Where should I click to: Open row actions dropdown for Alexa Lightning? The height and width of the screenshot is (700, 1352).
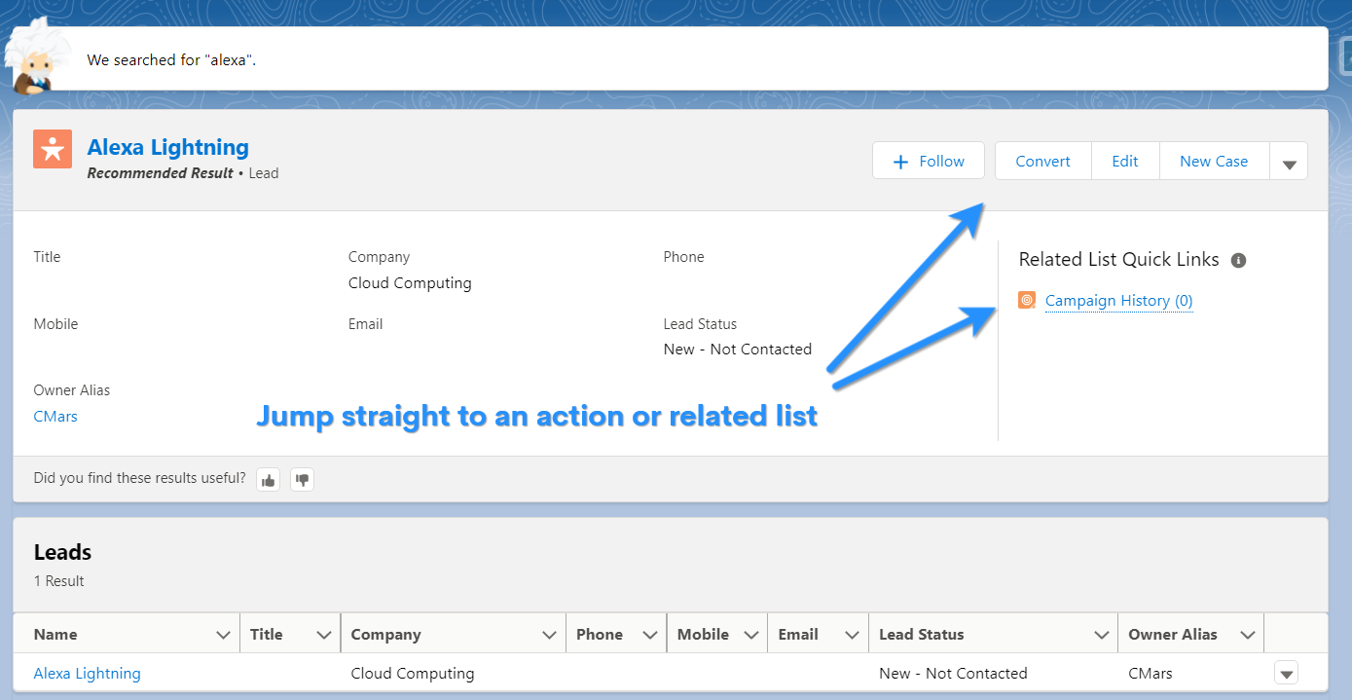point(1286,673)
